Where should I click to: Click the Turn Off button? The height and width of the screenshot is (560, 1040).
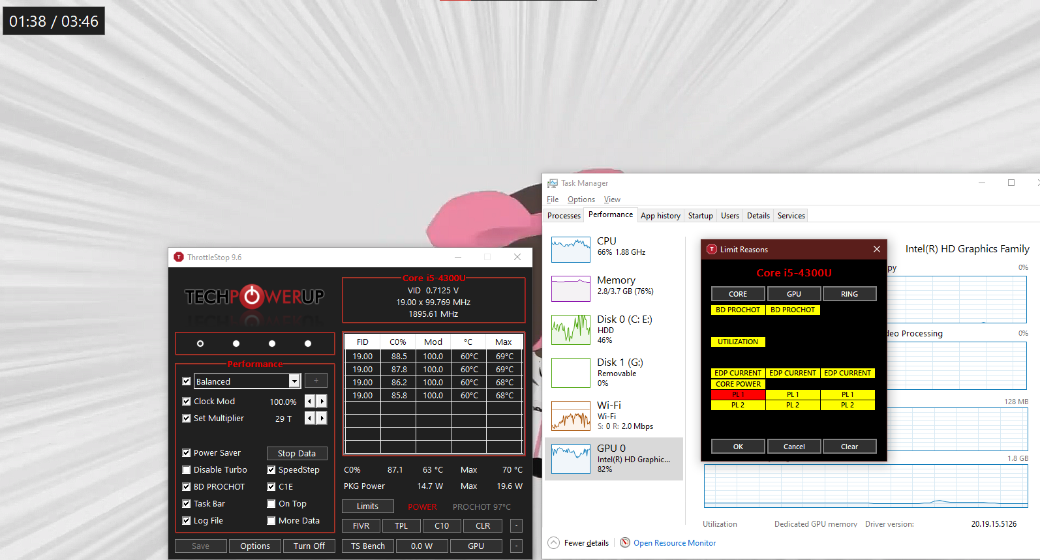309,546
